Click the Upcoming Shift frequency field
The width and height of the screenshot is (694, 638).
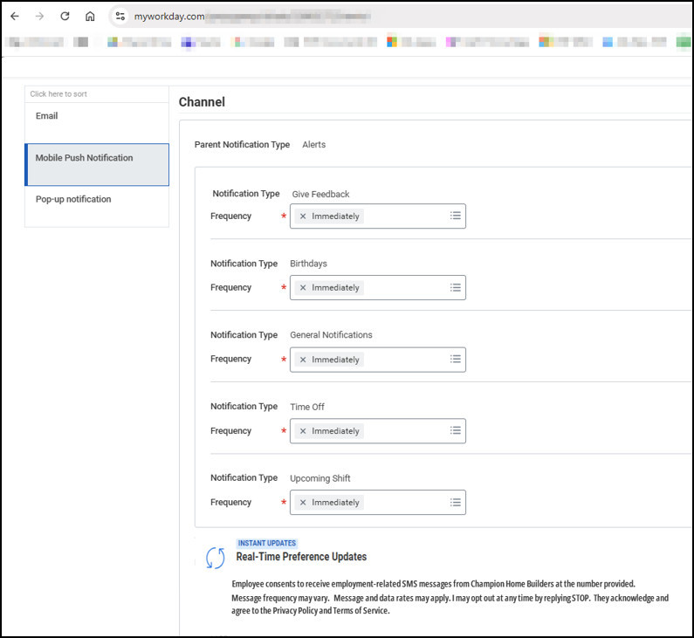(377, 502)
